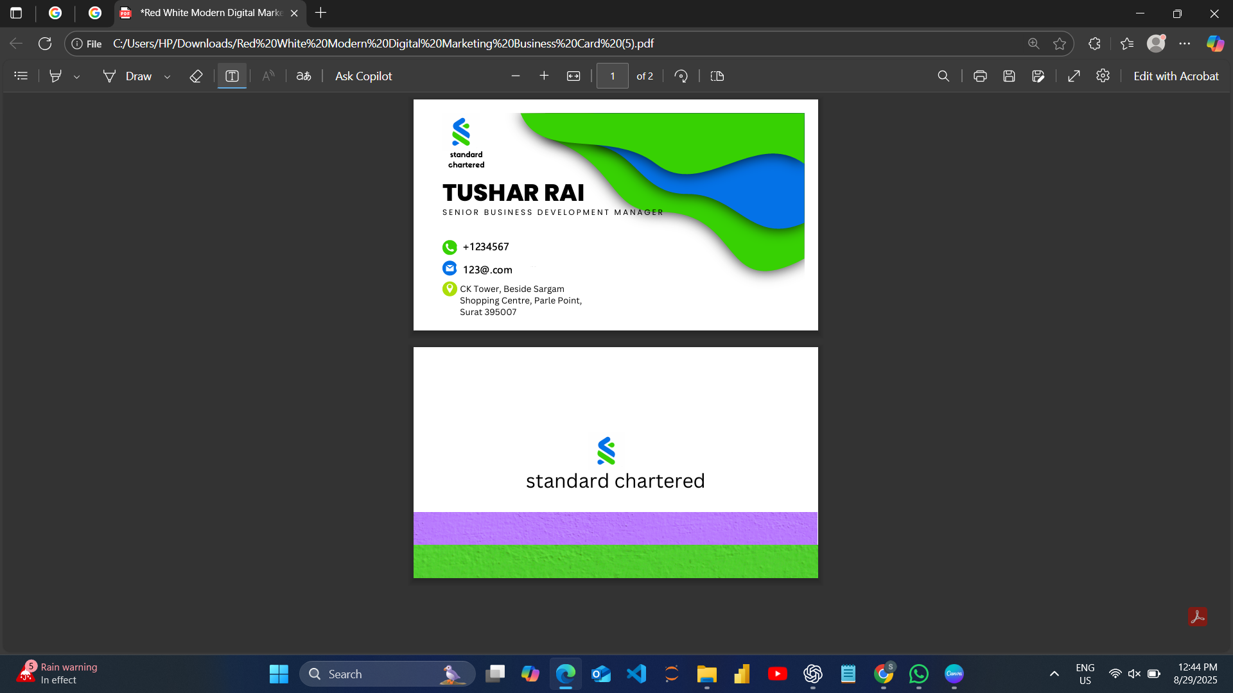This screenshot has width=1233, height=693.
Task: Click the Fit to width icon
Action: 573,76
